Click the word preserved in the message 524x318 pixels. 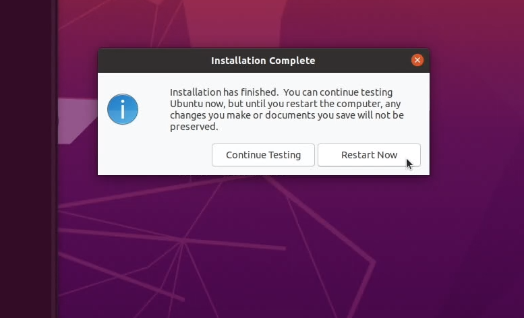coord(194,127)
